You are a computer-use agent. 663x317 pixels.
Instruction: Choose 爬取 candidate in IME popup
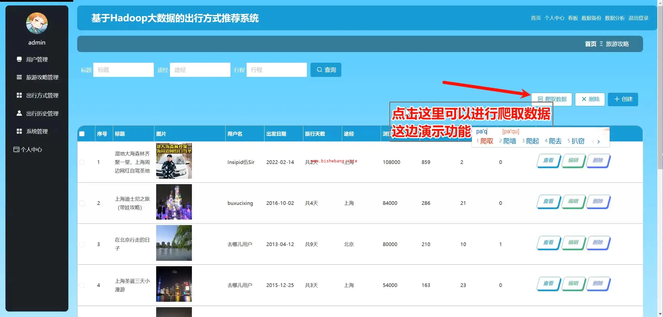486,141
